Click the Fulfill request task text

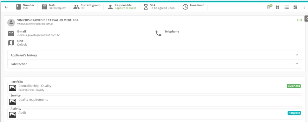57,8
